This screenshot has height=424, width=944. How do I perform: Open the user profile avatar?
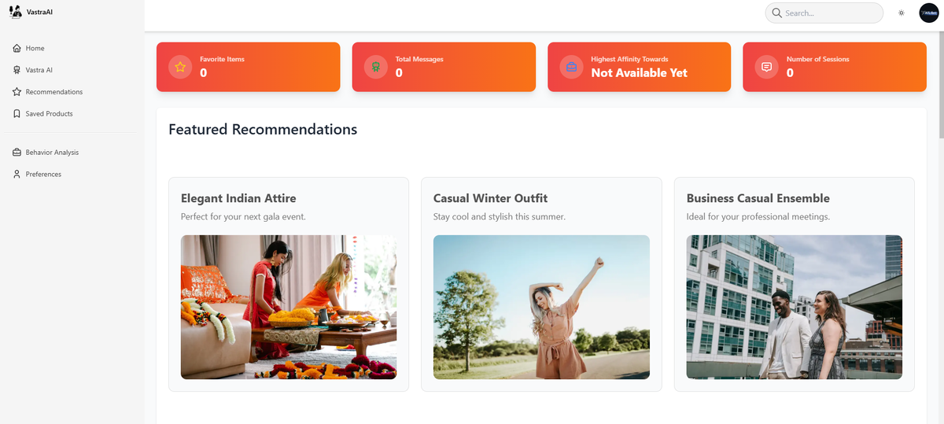pyautogui.click(x=929, y=13)
